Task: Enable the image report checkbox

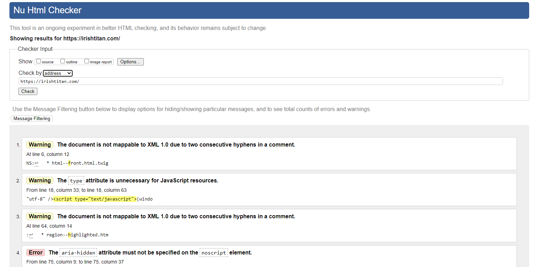Action: tap(87, 61)
